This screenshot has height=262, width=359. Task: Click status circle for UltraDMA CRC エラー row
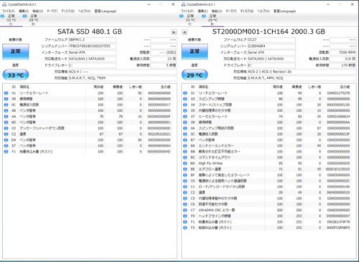(x=185, y=210)
